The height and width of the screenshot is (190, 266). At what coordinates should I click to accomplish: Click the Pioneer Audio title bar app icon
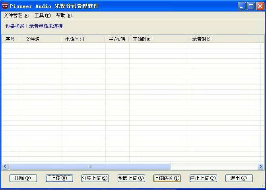click(x=5, y=6)
